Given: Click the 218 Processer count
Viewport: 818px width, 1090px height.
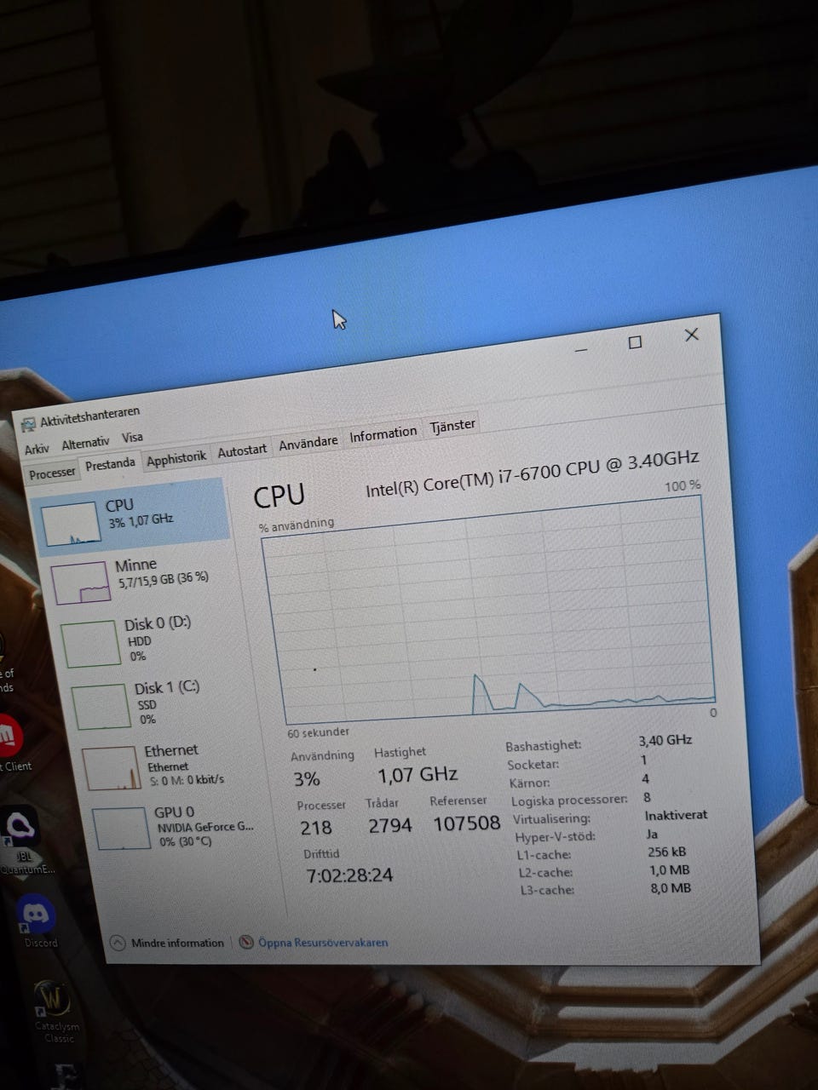Looking at the screenshot, I should pos(316,828).
